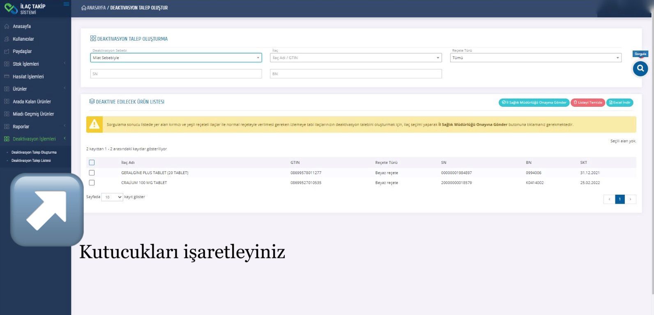Click İl Sağlık Müdürlüğü Onayına Gönder button
The image size is (654, 315).
click(534, 103)
